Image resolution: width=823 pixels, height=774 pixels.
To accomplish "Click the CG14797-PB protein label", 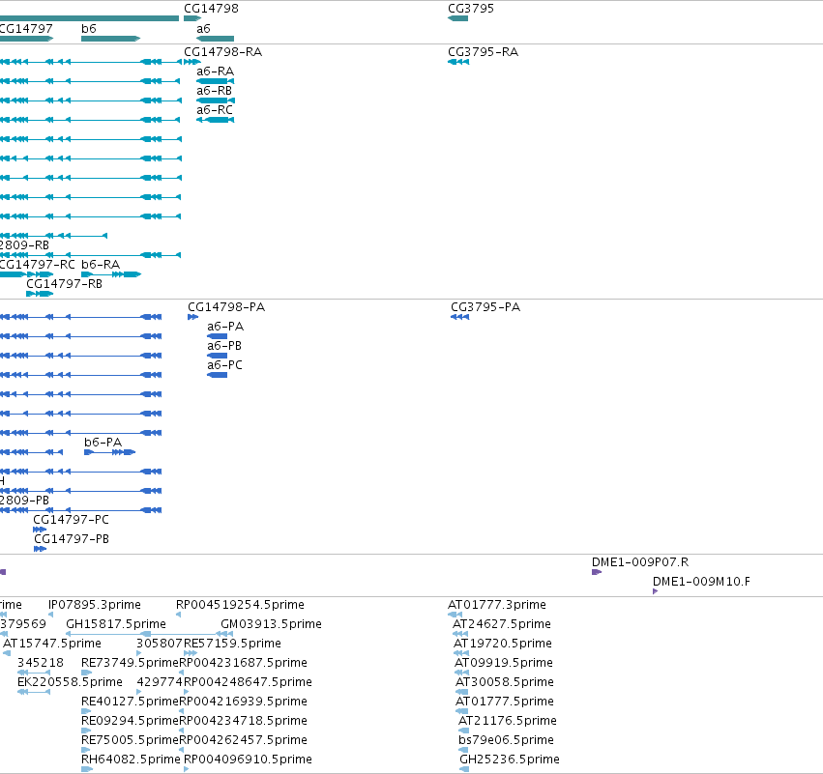I will tap(72, 539).
